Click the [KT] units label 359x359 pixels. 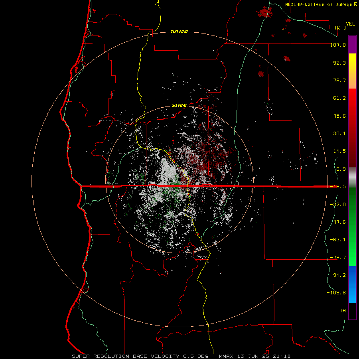coord(341,28)
